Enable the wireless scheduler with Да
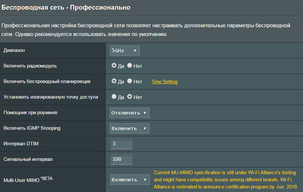Viewport: 303px width, 192px height. coord(114,81)
